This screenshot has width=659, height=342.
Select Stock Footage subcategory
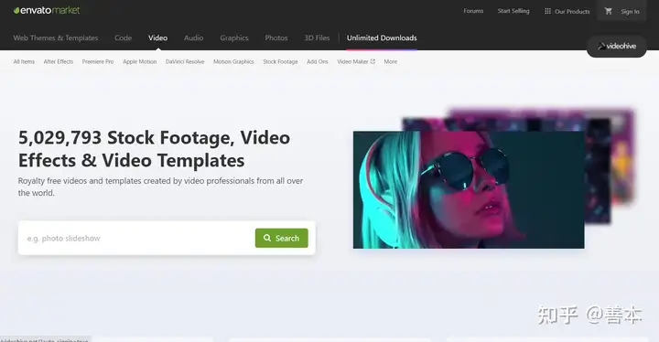pyautogui.click(x=280, y=62)
